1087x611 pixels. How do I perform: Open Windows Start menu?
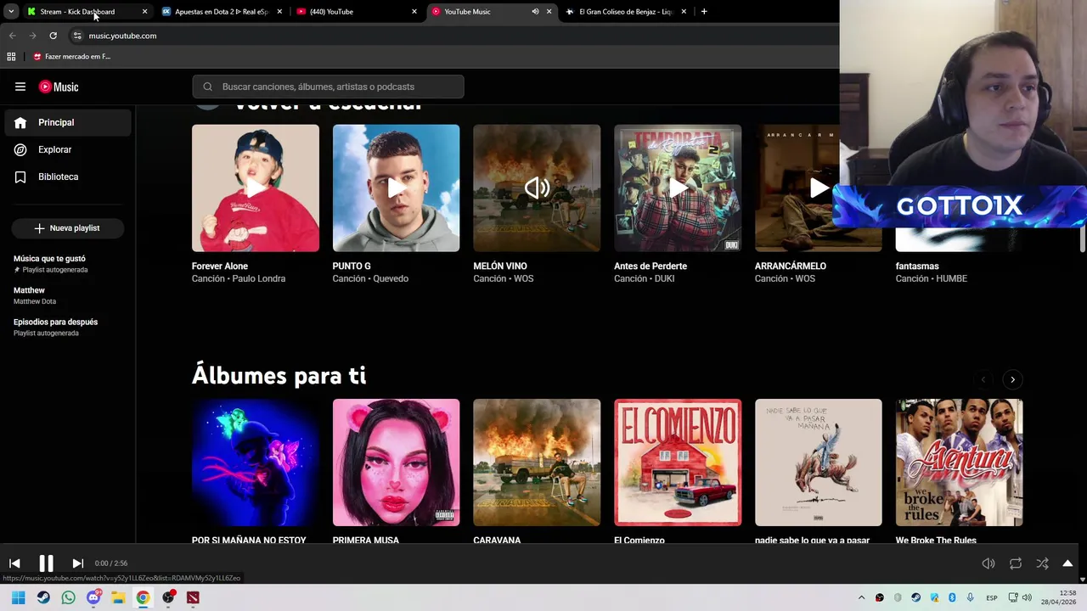click(x=18, y=597)
